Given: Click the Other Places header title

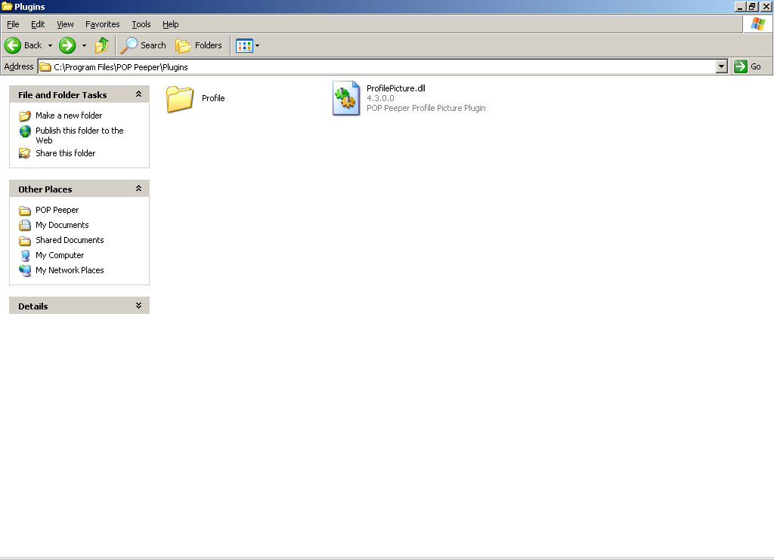Looking at the screenshot, I should click(45, 189).
